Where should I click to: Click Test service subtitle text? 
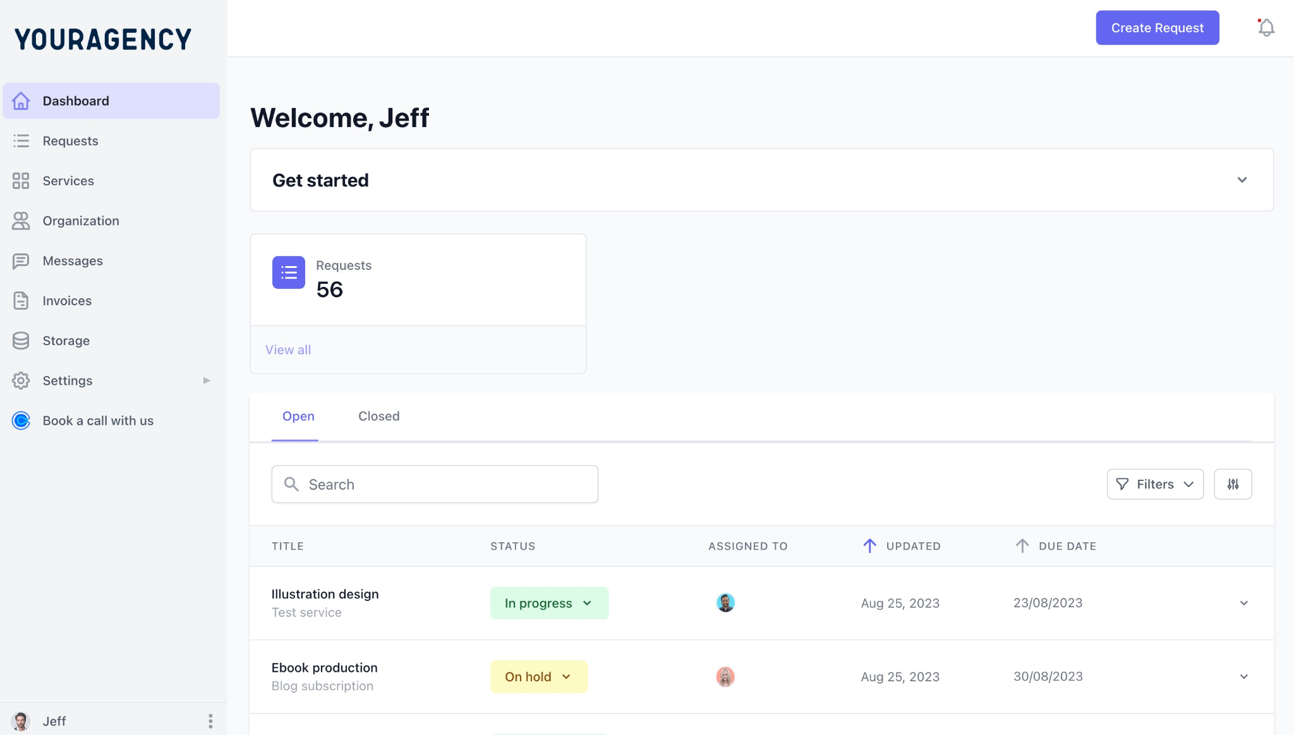click(x=306, y=612)
